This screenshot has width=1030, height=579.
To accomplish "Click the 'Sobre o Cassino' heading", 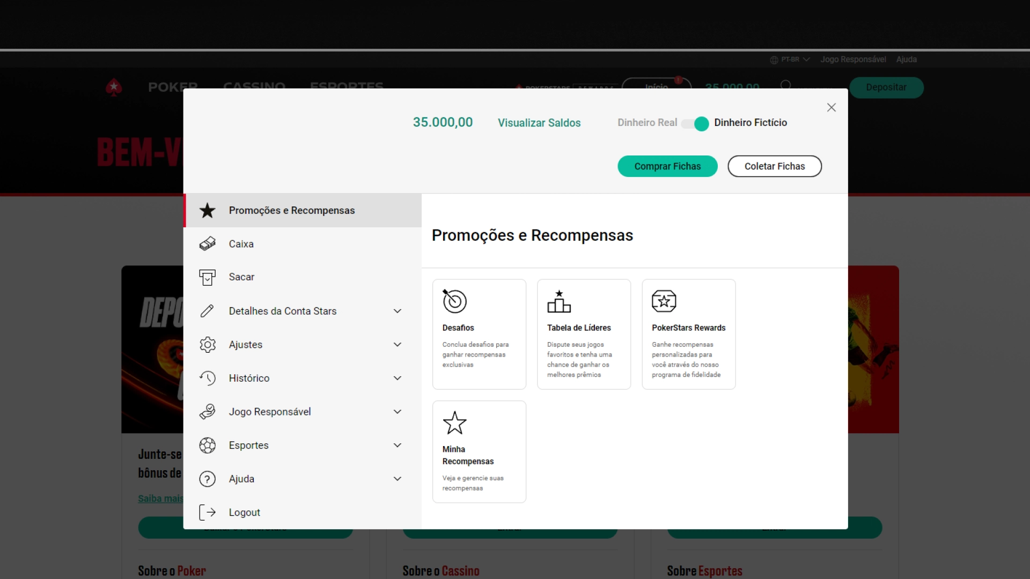I will coord(441,571).
